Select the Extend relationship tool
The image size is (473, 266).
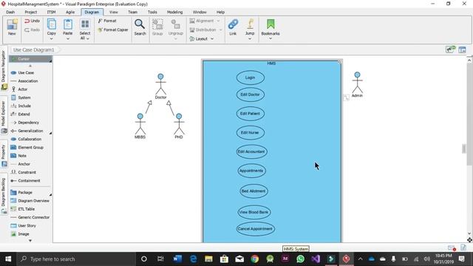tap(20, 115)
